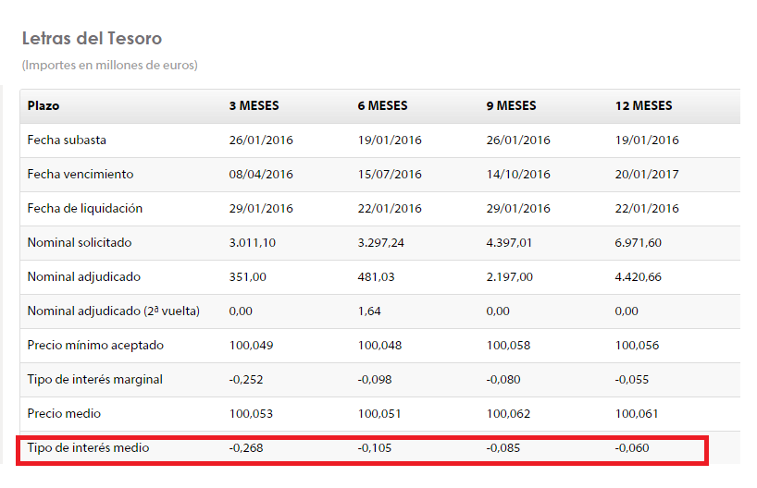Click average price '100,061'

pyautogui.click(x=637, y=414)
